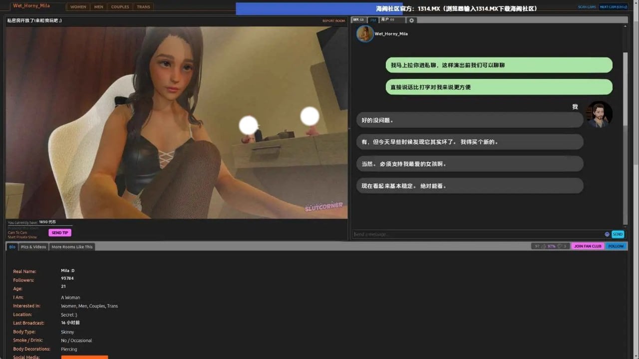Click the green message 直接说话比打字对我来说更方便
This screenshot has height=359, width=639.
pyautogui.click(x=499, y=87)
